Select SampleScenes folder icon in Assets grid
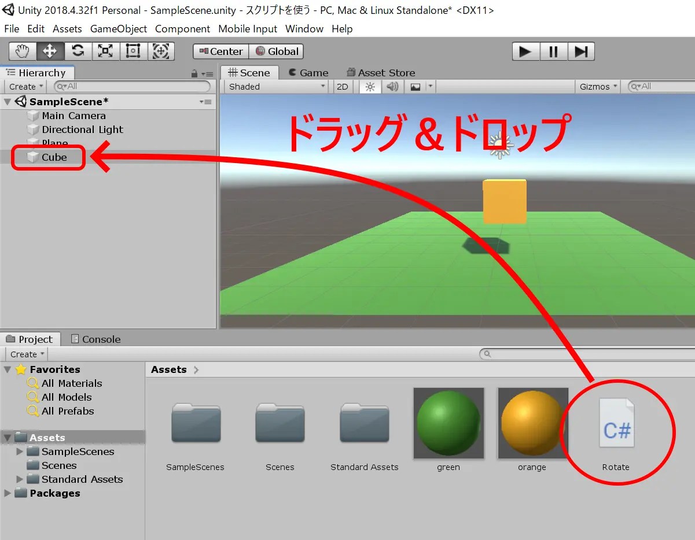 [x=196, y=423]
